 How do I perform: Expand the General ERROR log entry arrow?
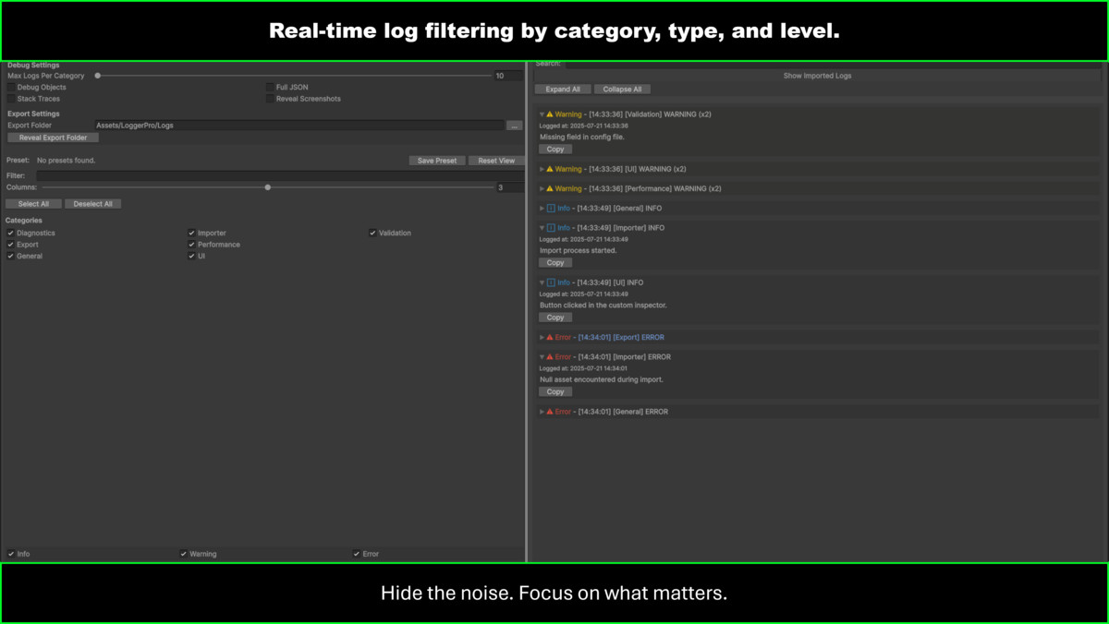point(542,412)
